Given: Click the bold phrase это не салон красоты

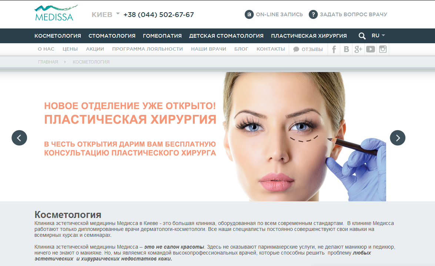Looking at the screenshot, I should [174, 247].
